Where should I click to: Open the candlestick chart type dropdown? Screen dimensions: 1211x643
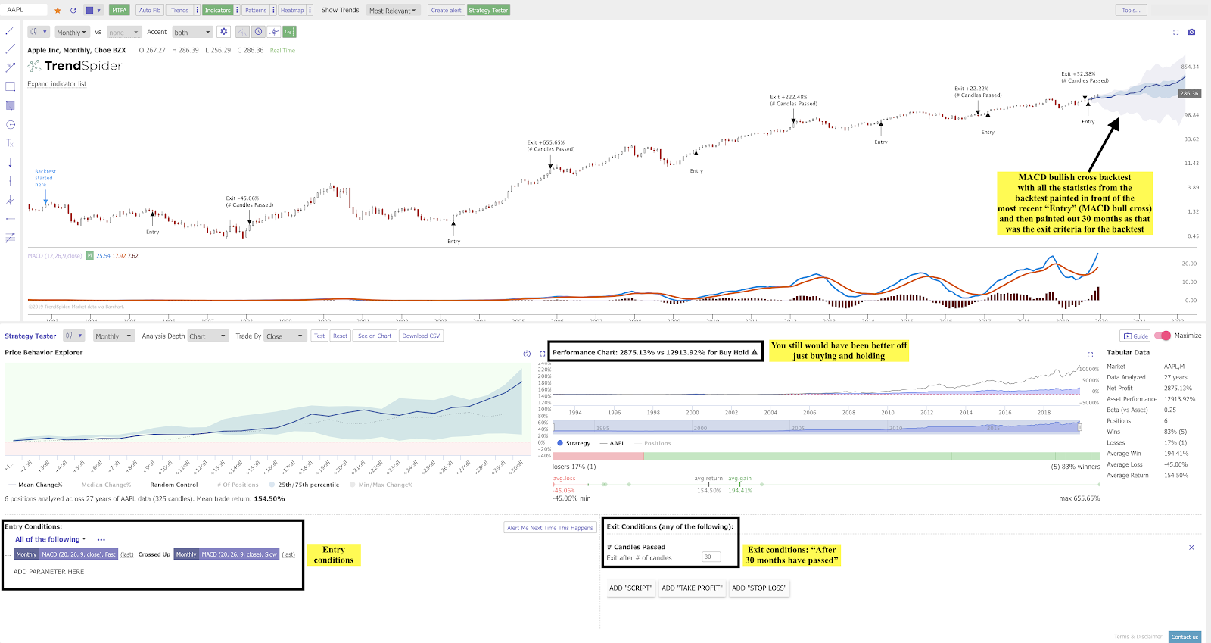click(x=38, y=32)
